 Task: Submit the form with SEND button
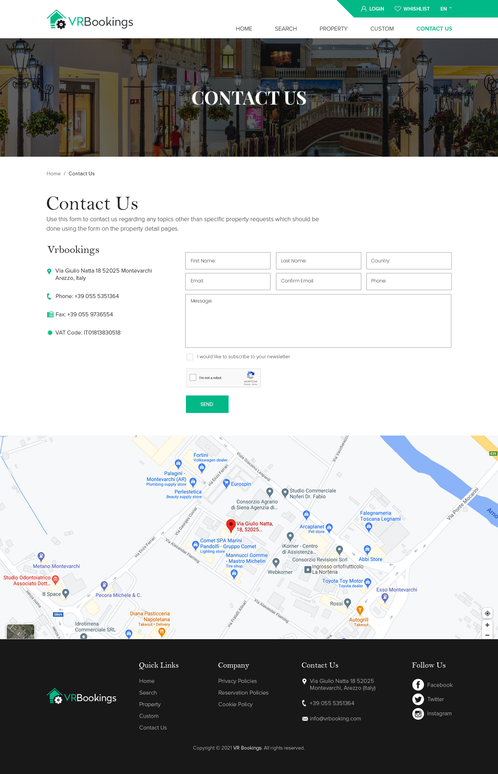(207, 404)
